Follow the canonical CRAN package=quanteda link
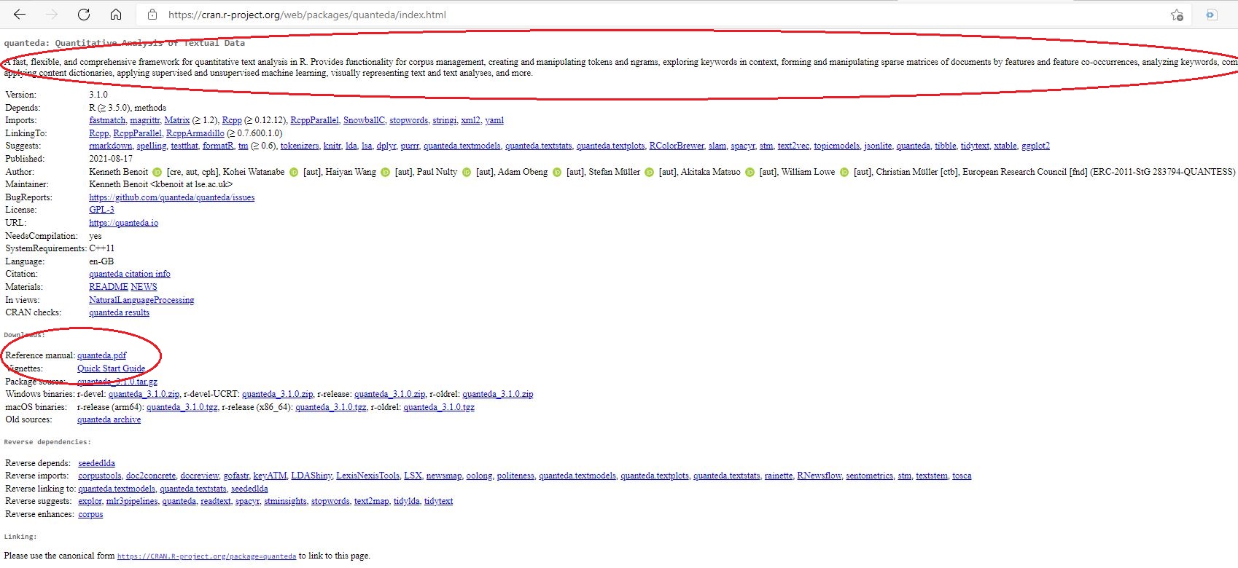 point(206,556)
